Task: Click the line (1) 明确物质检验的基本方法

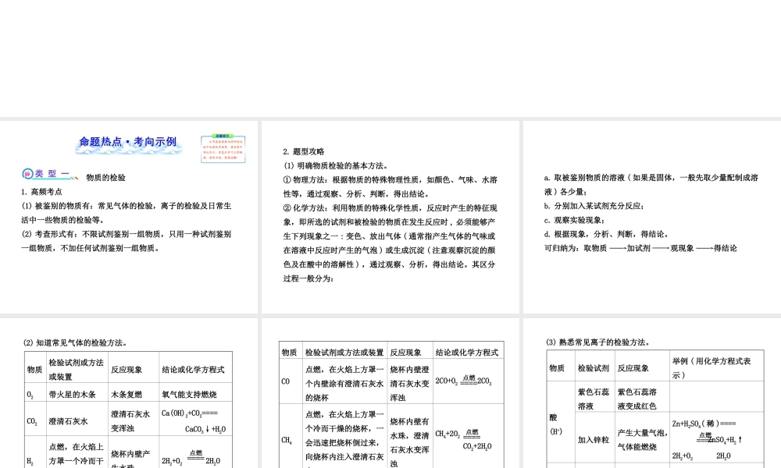Action: click(336, 165)
